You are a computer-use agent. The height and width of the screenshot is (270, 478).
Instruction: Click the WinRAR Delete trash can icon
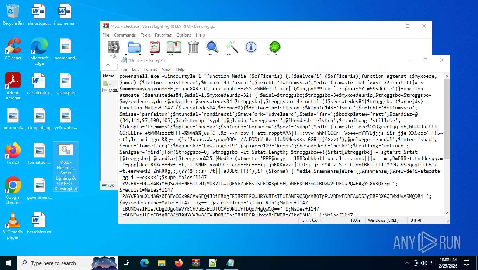coord(193,48)
